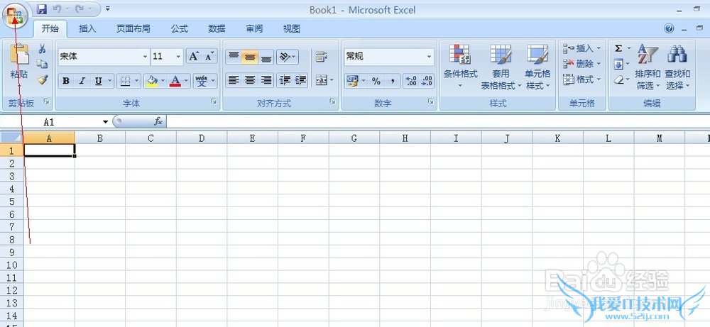
Task: Open the 字体 dialog launcher
Action: pos(214,101)
